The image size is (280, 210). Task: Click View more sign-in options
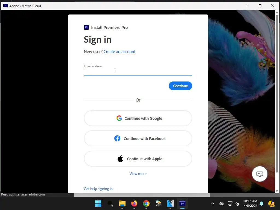coord(138,174)
